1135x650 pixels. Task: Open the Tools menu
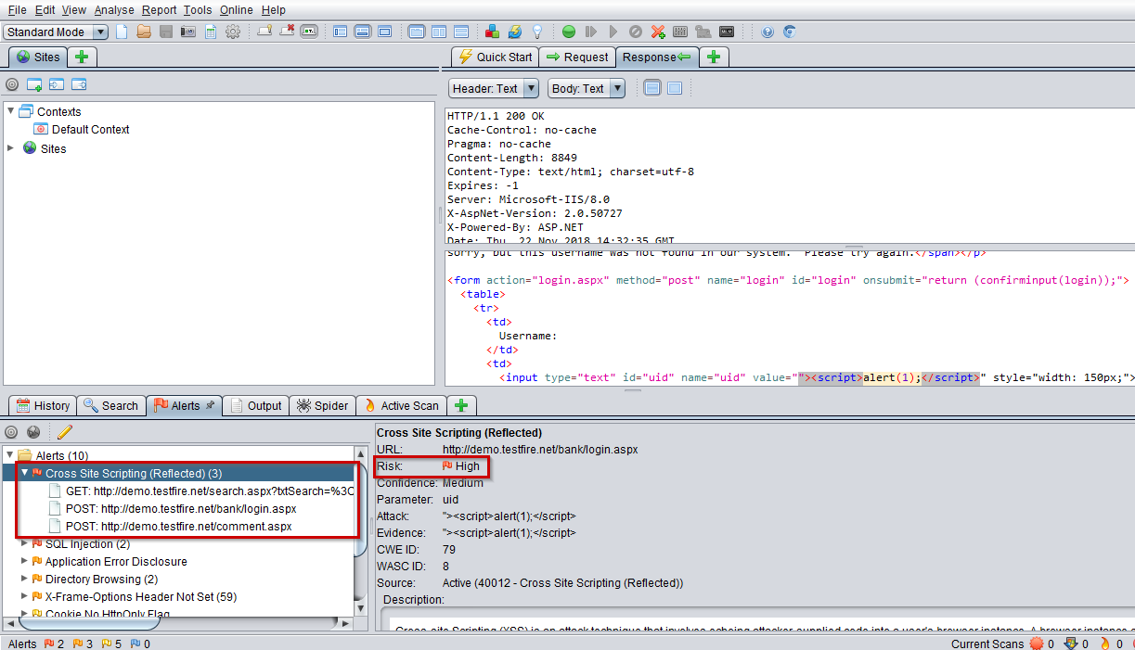(198, 10)
